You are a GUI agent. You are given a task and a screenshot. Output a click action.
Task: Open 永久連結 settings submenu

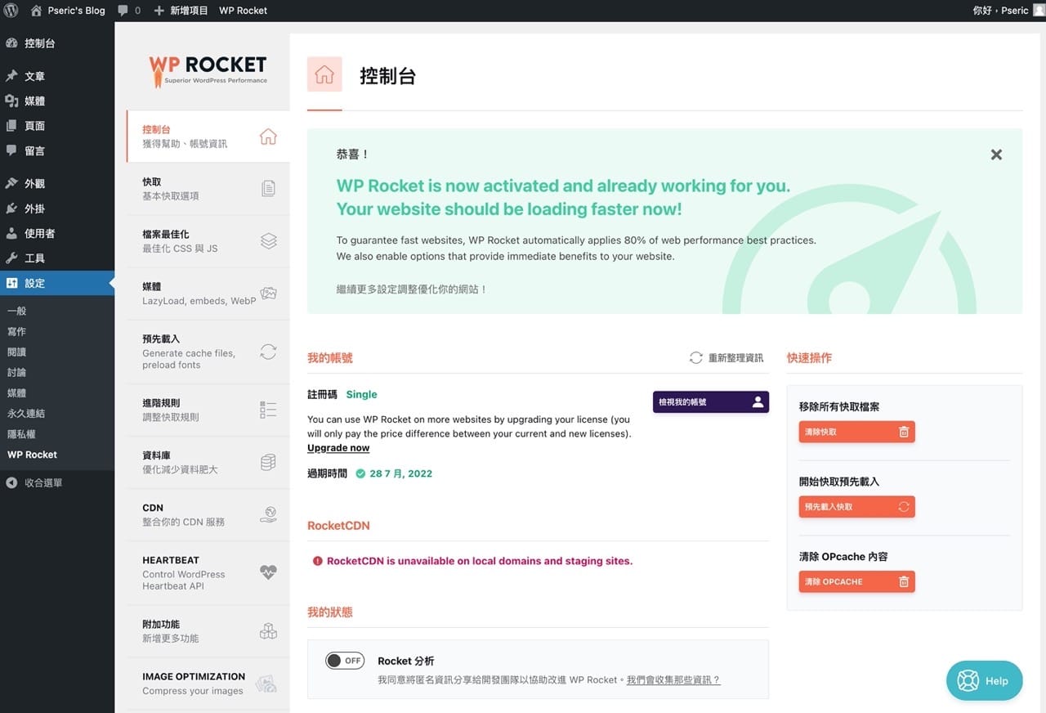pyautogui.click(x=26, y=413)
